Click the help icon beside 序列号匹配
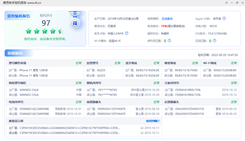The width and height of the screenshot is (245, 141). pyautogui.click(x=169, y=41)
